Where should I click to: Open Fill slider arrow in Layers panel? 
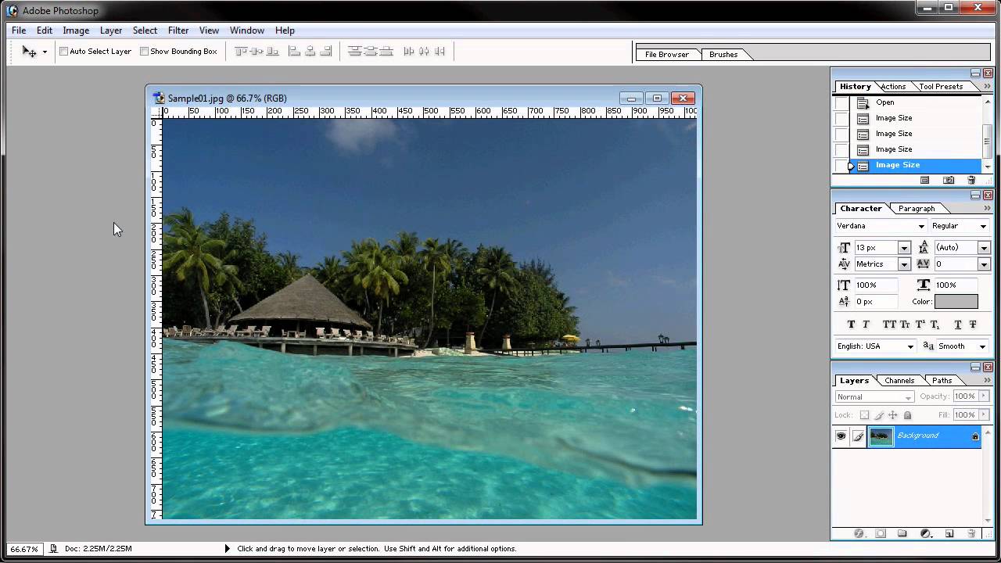pos(984,415)
